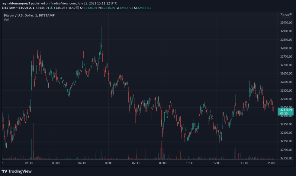Click the 00:50 bar countdown timer
The height and width of the screenshot is (176, 296).
coord(284,114)
